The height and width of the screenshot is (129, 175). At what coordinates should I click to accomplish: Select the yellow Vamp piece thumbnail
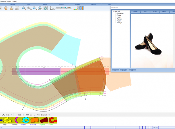pyautogui.click(x=7, y=120)
